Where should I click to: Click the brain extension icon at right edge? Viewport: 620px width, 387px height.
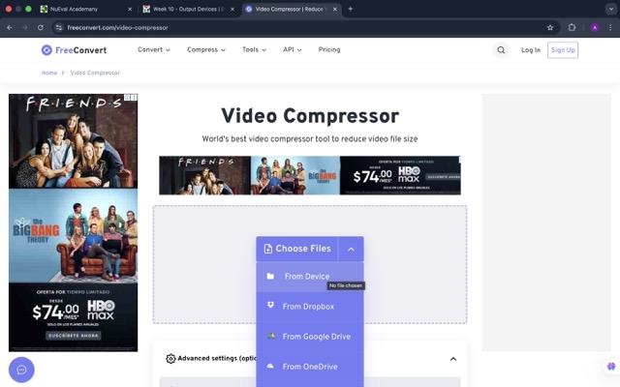tap(611, 366)
